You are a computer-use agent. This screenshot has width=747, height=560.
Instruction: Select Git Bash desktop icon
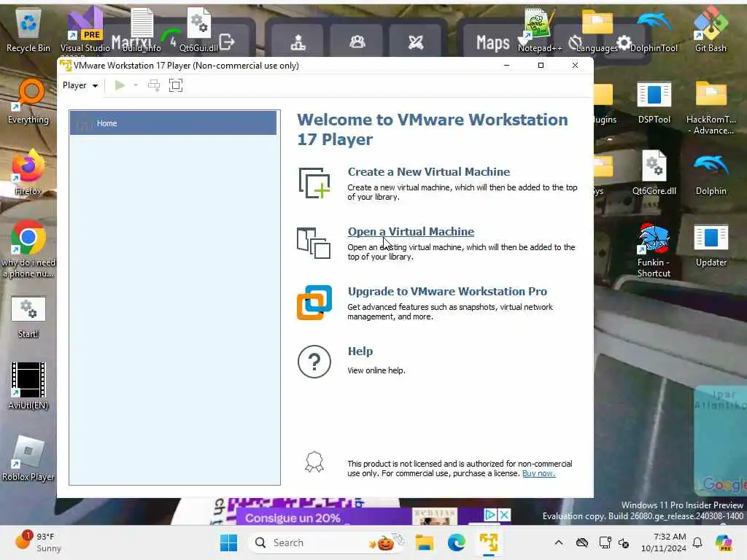pos(711,29)
